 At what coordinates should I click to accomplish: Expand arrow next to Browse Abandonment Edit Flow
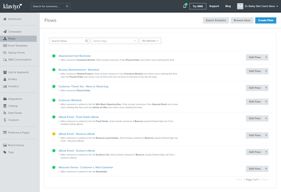pyautogui.click(x=266, y=71)
